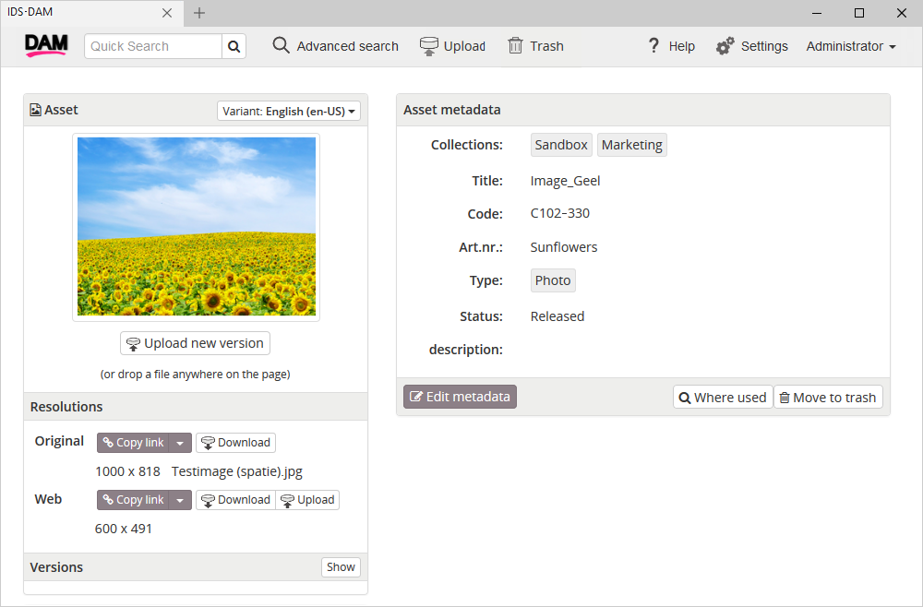The width and height of the screenshot is (923, 607).
Task: Copy link for Web resolution
Action: click(x=133, y=500)
